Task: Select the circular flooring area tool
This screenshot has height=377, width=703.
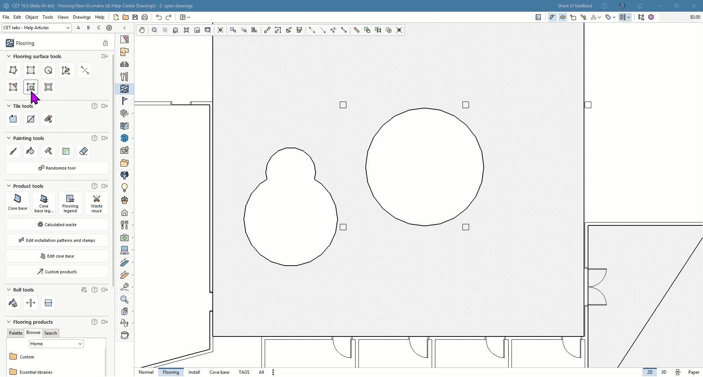Action: tap(48, 70)
